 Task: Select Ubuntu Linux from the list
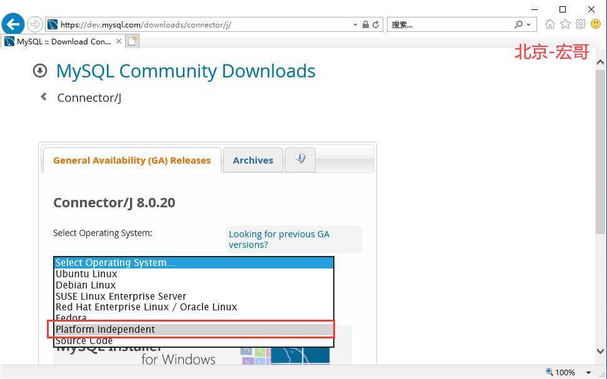(x=194, y=274)
